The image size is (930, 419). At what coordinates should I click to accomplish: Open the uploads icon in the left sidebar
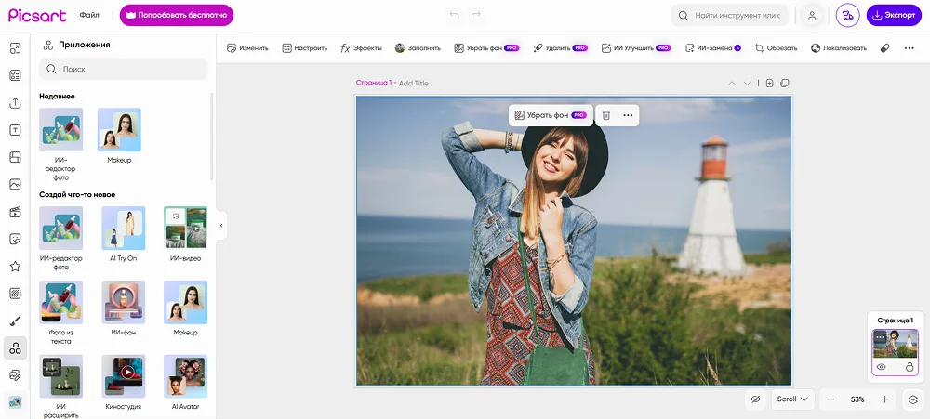tap(15, 103)
